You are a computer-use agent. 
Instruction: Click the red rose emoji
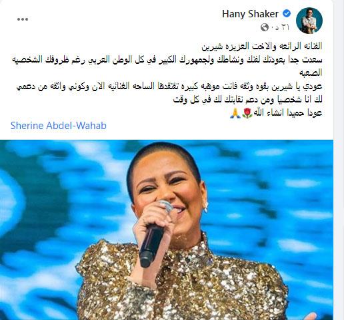[247, 113]
